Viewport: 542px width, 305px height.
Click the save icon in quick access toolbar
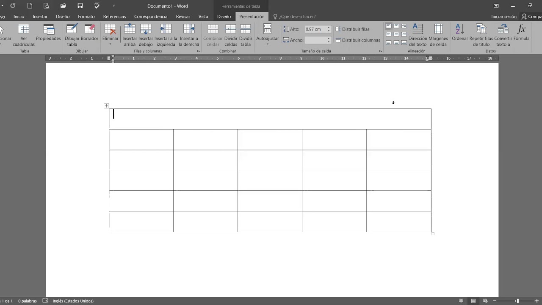(80, 6)
